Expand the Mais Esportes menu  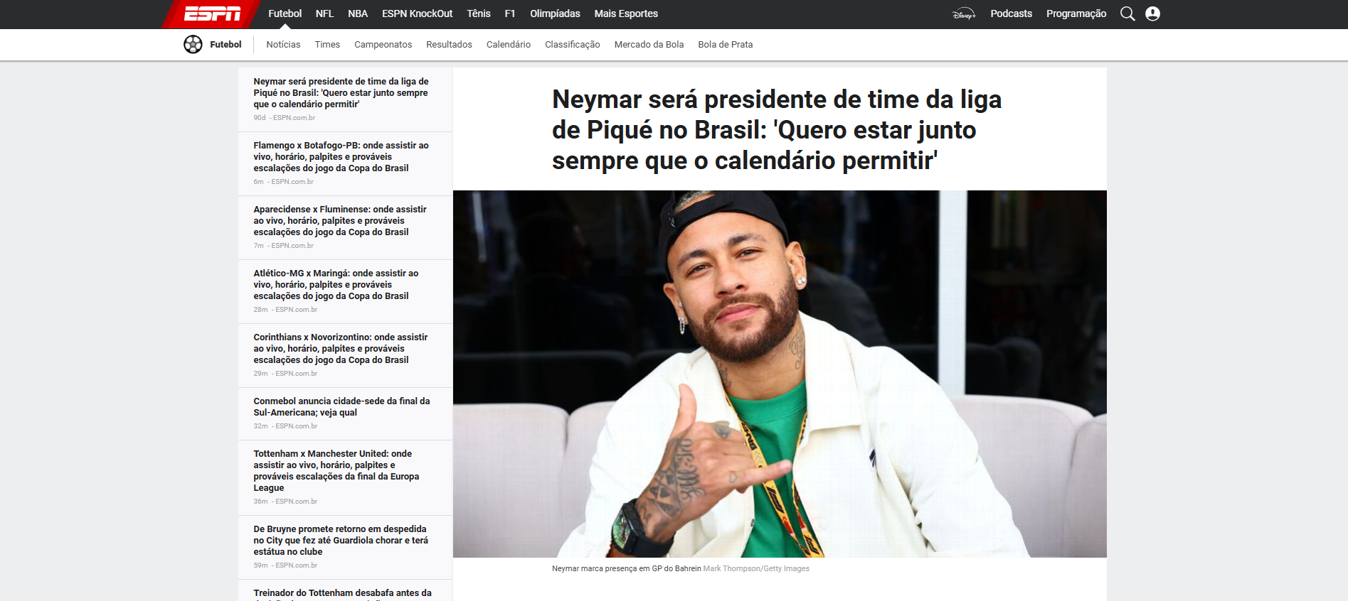click(x=626, y=13)
